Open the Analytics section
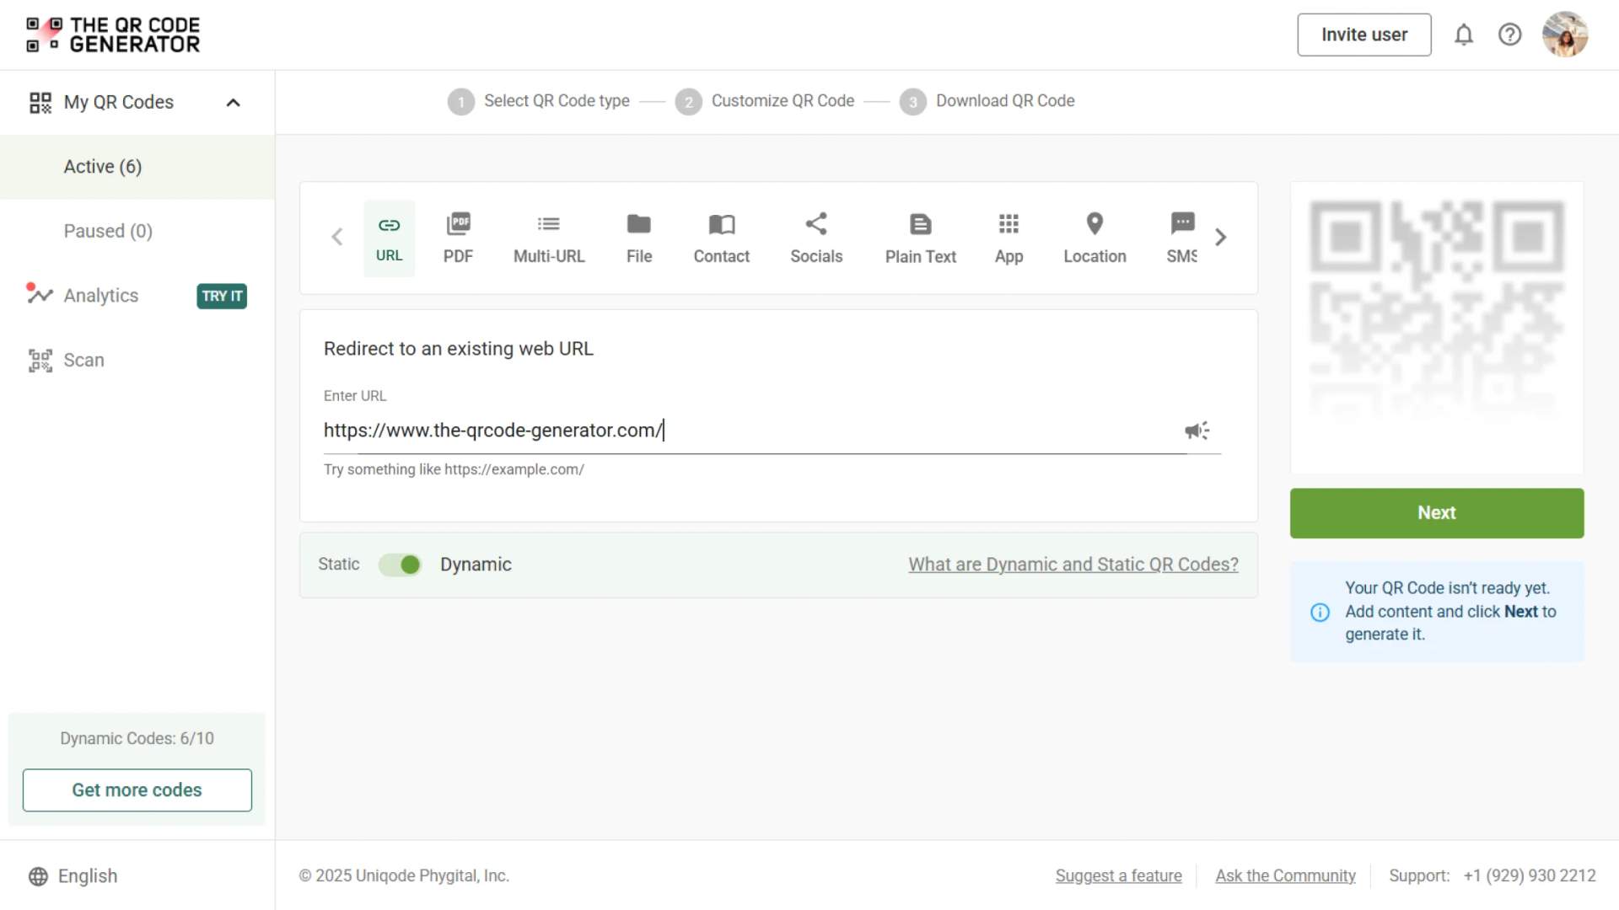This screenshot has width=1619, height=910. (101, 296)
